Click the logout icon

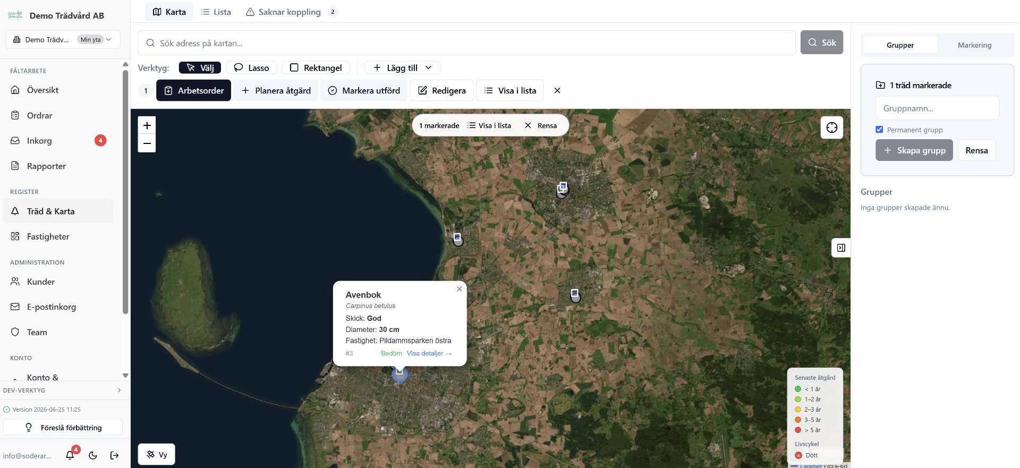(114, 455)
